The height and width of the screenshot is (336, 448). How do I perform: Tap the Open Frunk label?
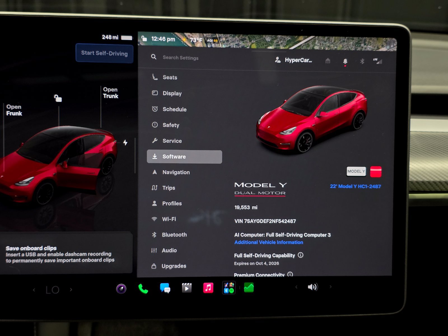point(14,110)
